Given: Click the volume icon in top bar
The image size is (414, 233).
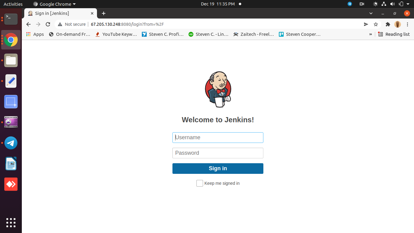Looking at the screenshot, I should click(x=392, y=4).
